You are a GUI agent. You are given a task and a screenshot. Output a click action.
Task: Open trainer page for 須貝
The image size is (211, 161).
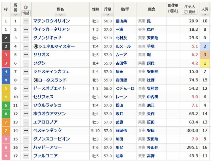[151, 63]
